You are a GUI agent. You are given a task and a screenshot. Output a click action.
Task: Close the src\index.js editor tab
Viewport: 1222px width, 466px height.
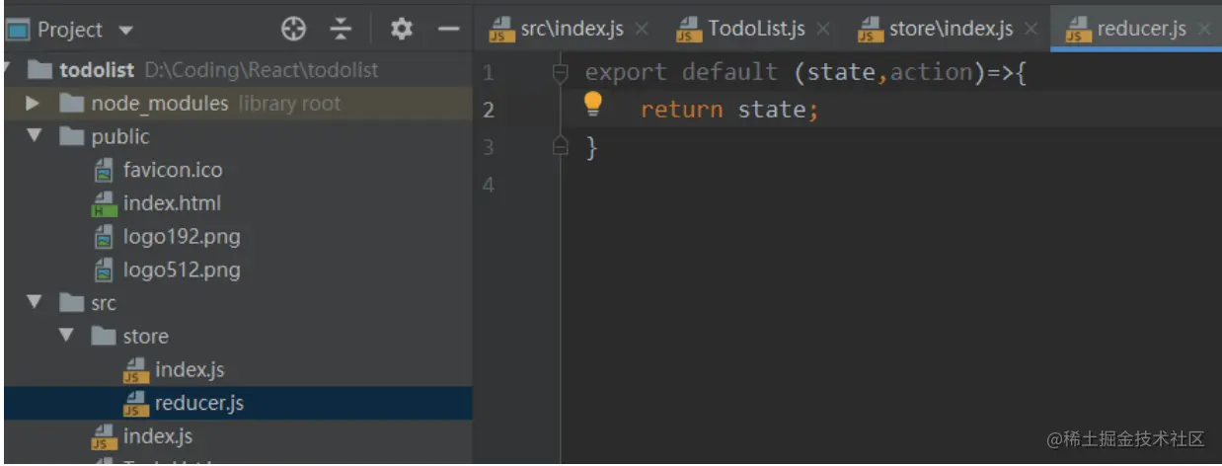tap(641, 29)
